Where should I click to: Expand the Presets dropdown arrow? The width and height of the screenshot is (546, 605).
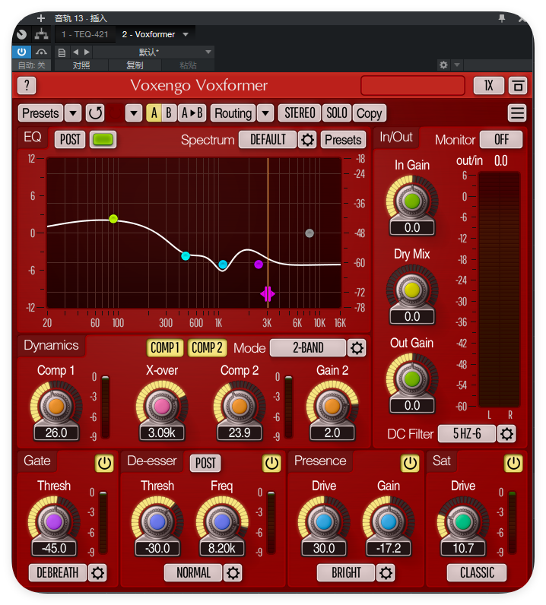point(72,113)
